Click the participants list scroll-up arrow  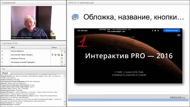pos(65,50)
